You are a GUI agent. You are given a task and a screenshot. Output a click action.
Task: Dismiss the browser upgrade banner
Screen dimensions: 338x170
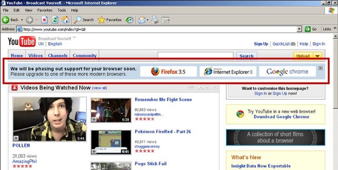321,68
